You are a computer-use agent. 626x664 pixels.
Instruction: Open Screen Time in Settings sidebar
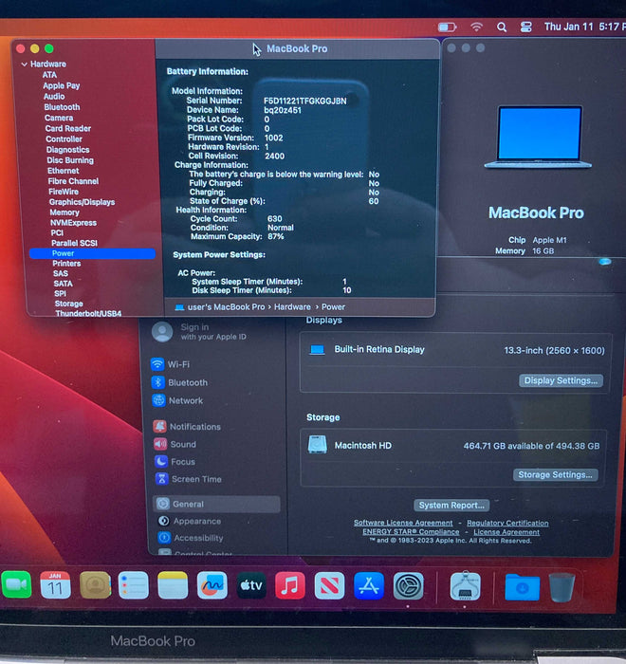189,479
